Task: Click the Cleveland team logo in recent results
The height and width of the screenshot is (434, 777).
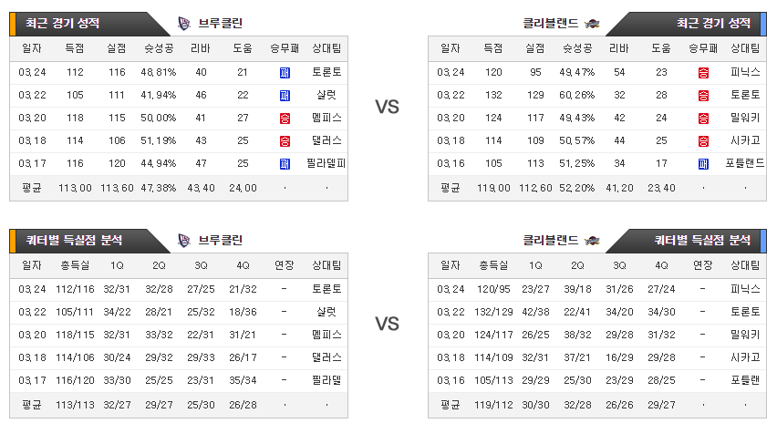Action: point(592,24)
